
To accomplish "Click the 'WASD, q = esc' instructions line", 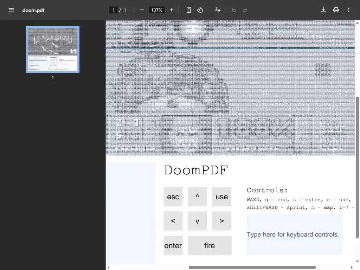I will click(x=299, y=200).
